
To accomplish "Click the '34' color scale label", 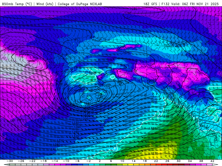I will click(190, 161).
